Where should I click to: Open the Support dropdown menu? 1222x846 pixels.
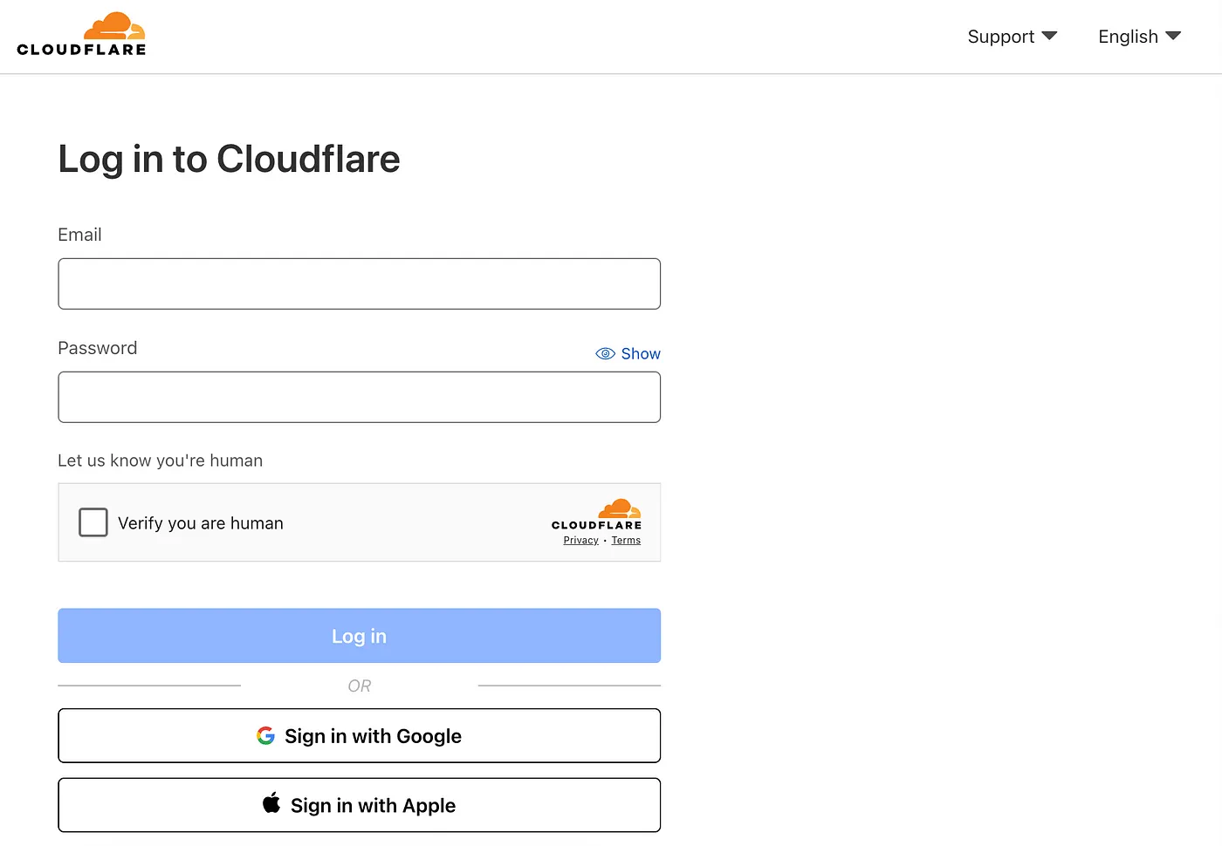point(1012,37)
